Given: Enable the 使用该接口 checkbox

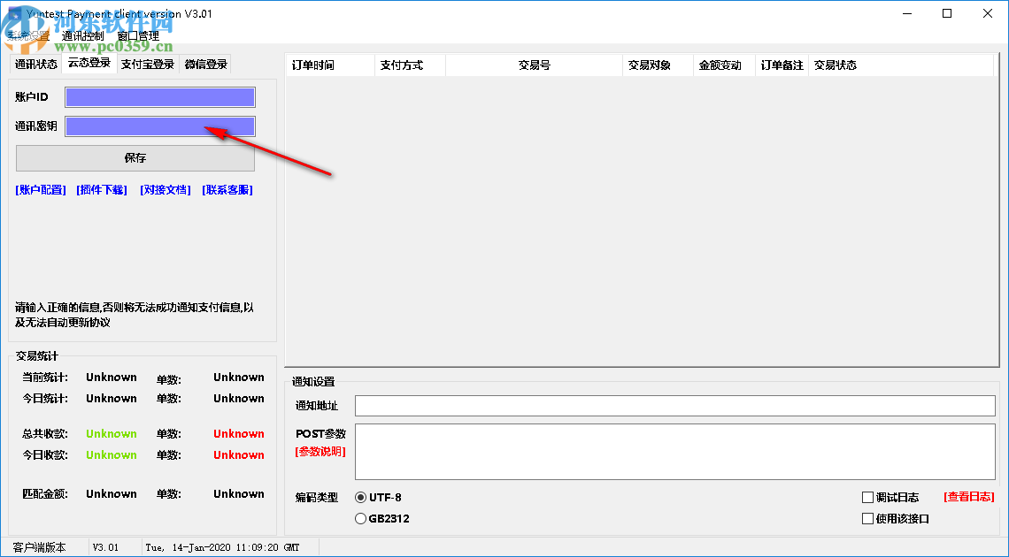Looking at the screenshot, I should tap(867, 518).
